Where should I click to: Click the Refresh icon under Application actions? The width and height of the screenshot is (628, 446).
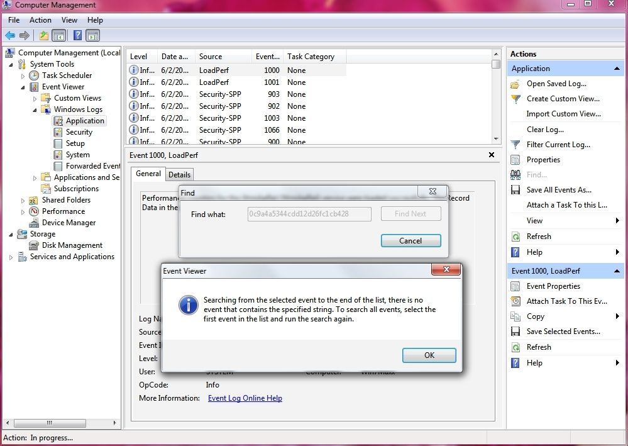pos(515,237)
